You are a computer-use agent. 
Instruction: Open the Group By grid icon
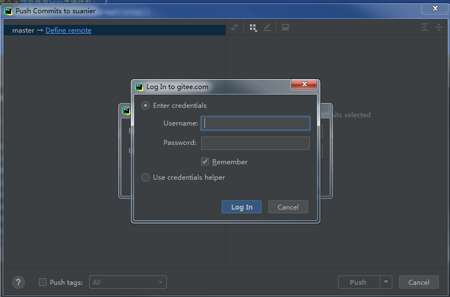pos(253,28)
